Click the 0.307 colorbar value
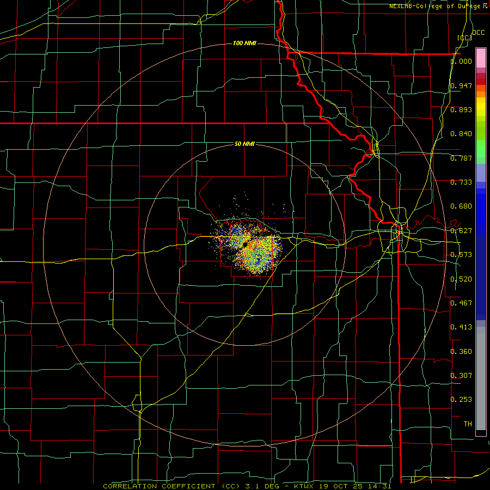 coord(461,375)
